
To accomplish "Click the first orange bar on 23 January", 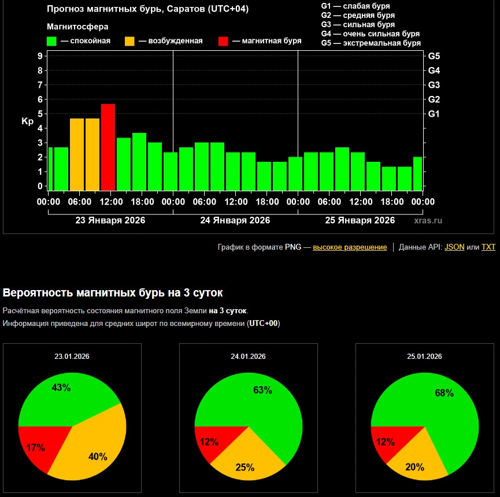I will coord(77,154).
